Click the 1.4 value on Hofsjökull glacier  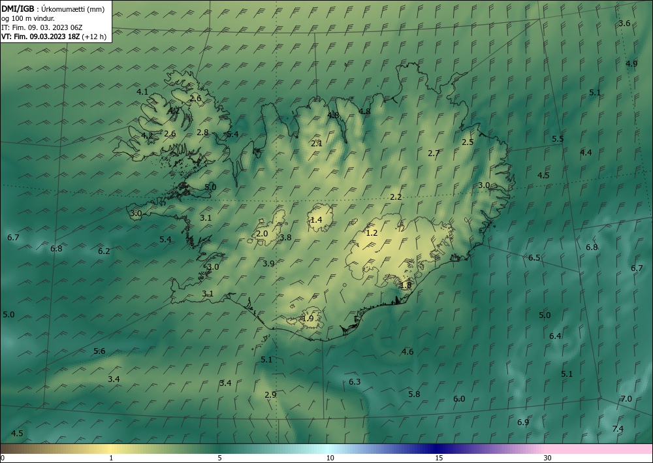[x=316, y=220]
